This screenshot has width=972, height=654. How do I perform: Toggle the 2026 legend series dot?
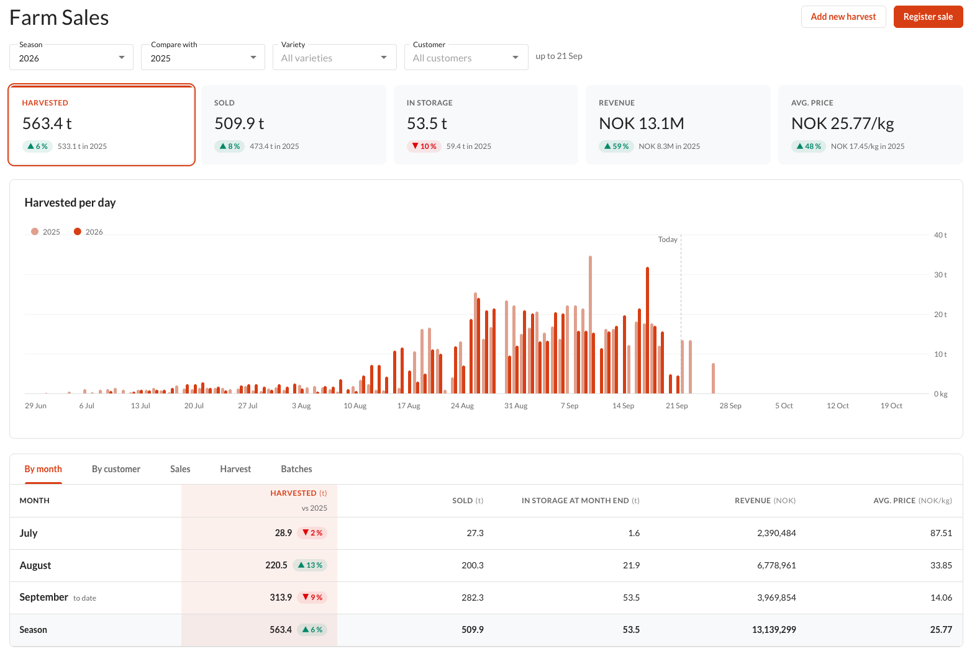coord(78,231)
